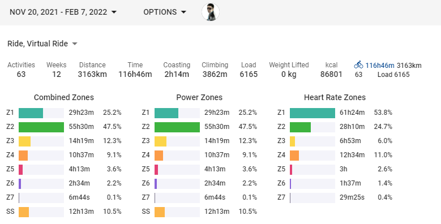Screen dimensions: 441x224
Task: Click Heart Rate Z7 time 29m25s
Action: (352, 197)
